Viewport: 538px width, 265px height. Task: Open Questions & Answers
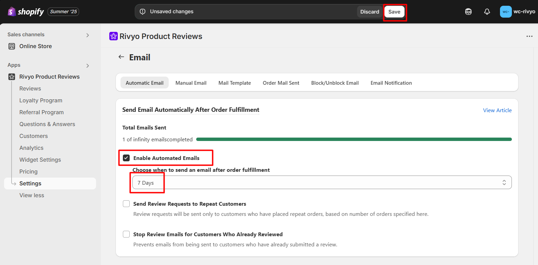[x=47, y=124]
